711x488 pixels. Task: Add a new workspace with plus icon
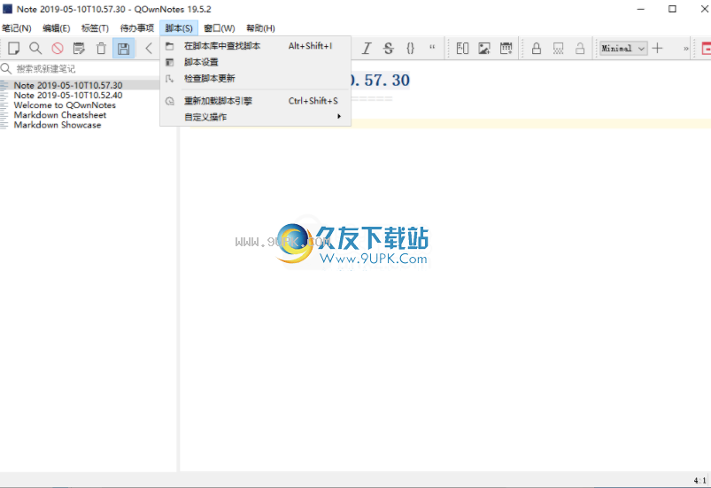658,48
